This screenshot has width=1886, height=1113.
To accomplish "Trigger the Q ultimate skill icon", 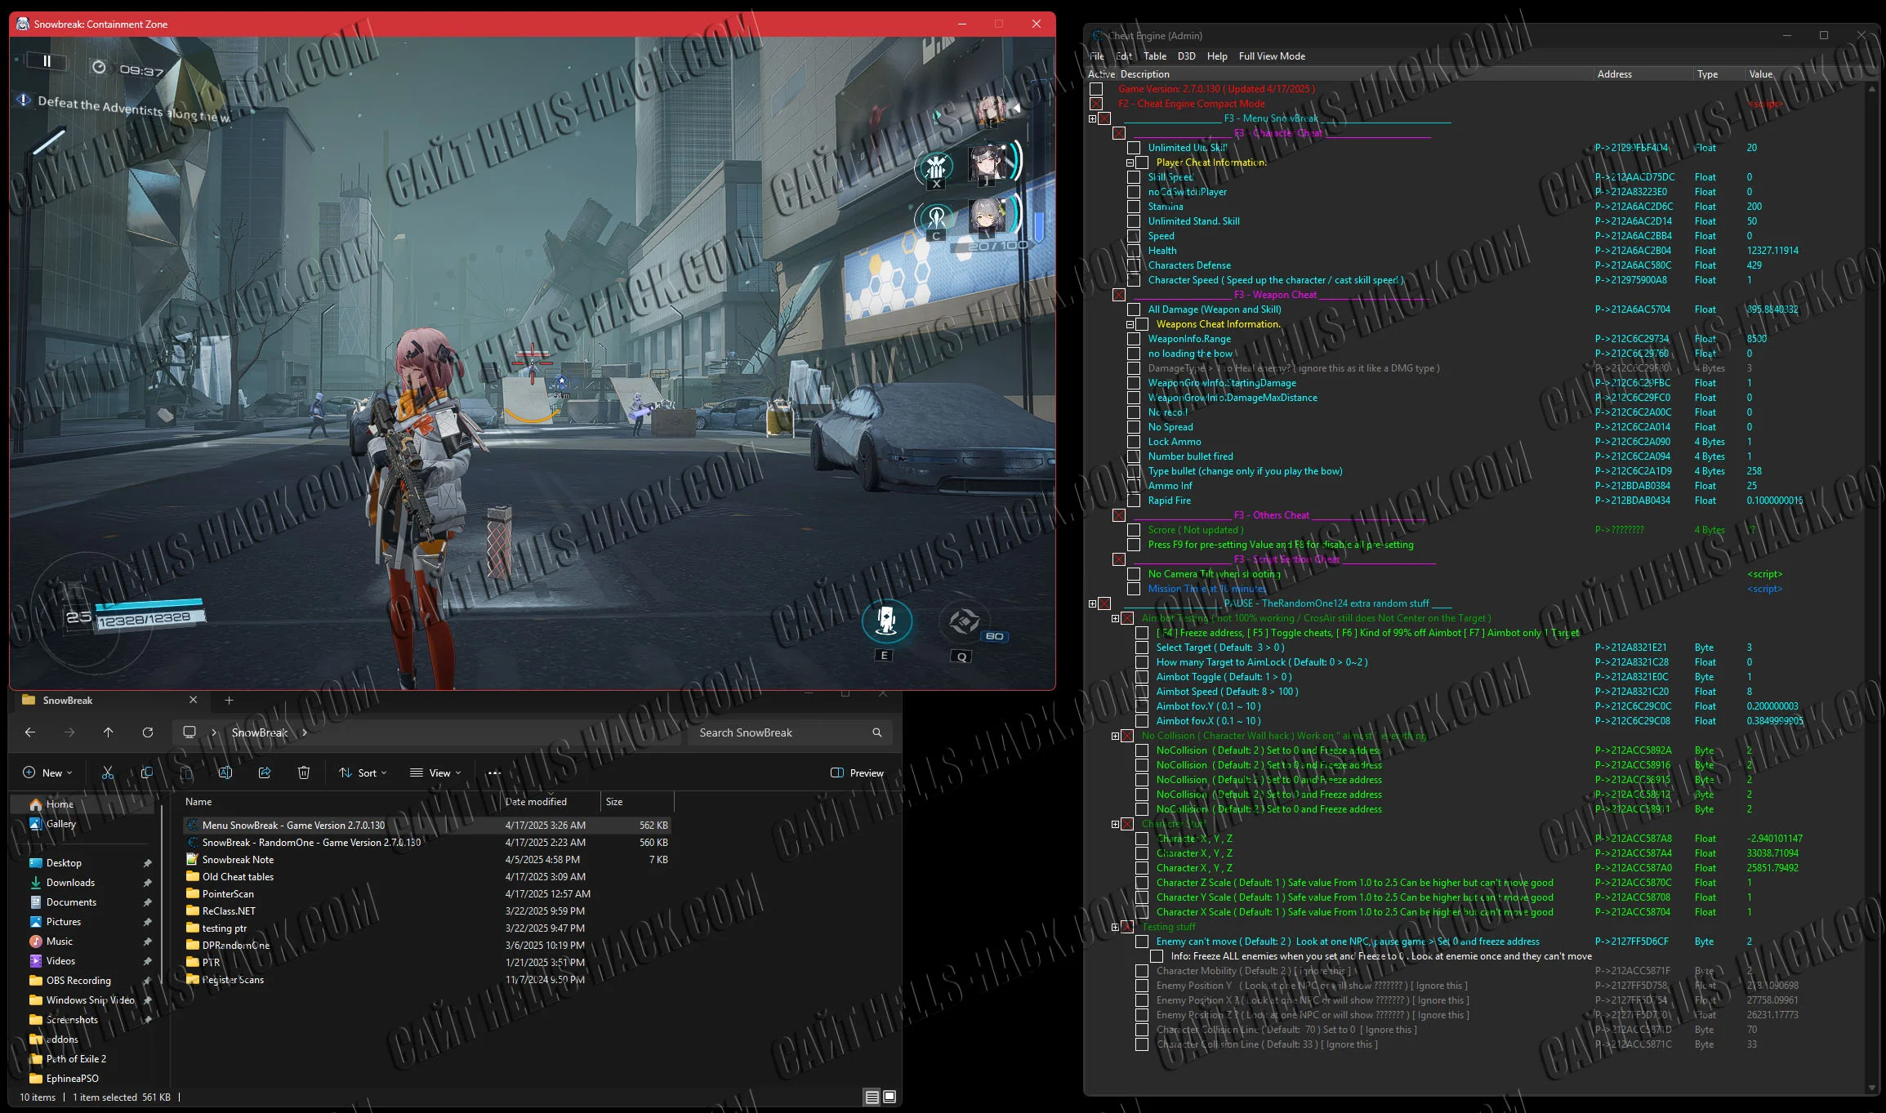I will 964,622.
